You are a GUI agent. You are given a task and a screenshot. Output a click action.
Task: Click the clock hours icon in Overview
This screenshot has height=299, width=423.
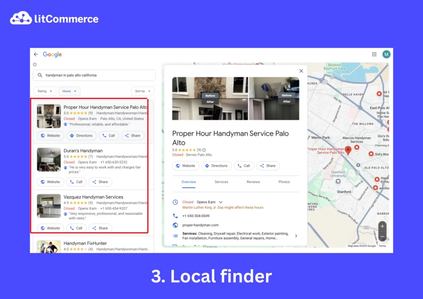pos(175,202)
